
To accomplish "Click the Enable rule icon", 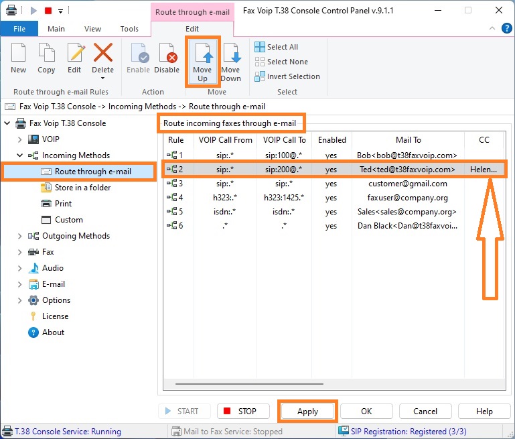I will (139, 52).
